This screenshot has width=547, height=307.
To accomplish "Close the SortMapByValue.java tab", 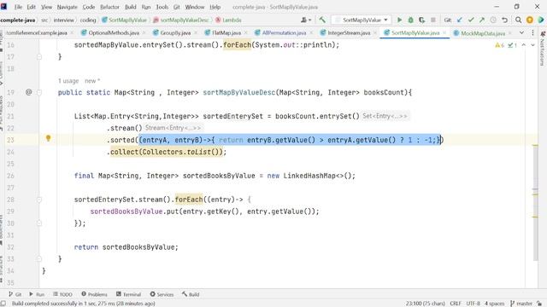I will (x=444, y=32).
